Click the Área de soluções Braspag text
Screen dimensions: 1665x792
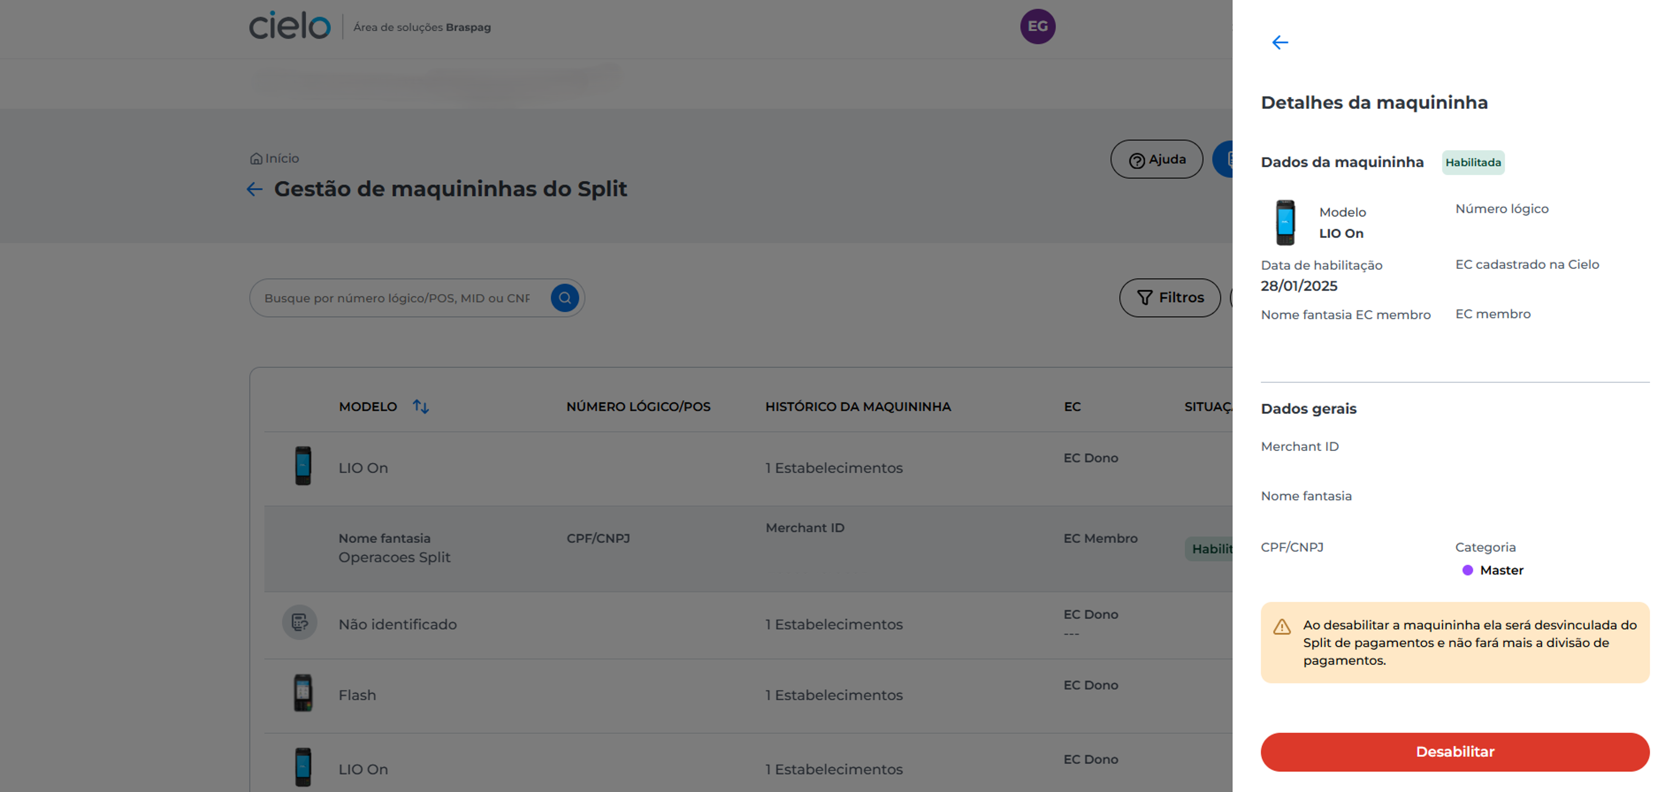click(x=422, y=27)
